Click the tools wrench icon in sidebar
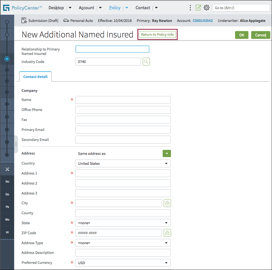 7,169
